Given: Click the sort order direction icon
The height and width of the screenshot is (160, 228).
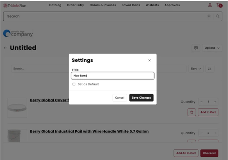Looking at the screenshot, I should coord(210,69).
